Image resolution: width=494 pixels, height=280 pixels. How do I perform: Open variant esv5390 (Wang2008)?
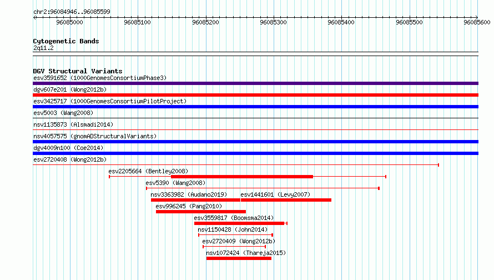175,183
